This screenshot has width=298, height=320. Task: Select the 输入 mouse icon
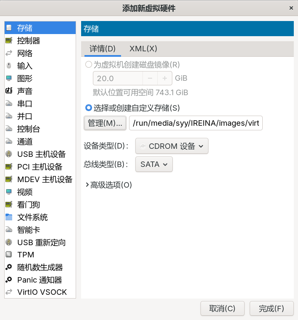click(9, 66)
